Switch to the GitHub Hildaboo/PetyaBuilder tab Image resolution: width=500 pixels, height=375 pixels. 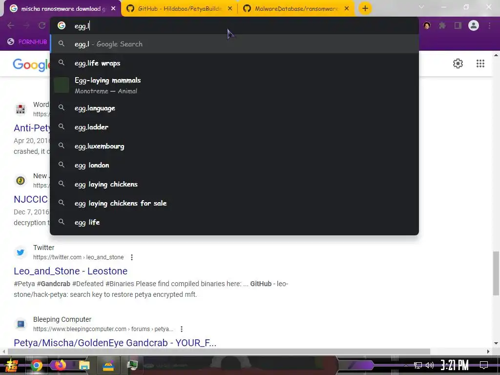(x=179, y=9)
